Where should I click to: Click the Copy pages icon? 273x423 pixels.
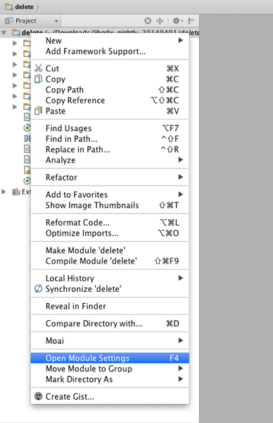tap(38, 79)
